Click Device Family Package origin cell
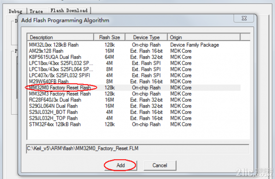 pyautogui.click(x=195, y=45)
